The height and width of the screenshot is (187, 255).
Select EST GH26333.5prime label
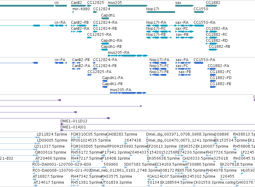[x=198, y=158]
